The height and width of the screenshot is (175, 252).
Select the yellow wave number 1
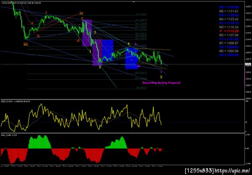tap(90, 51)
